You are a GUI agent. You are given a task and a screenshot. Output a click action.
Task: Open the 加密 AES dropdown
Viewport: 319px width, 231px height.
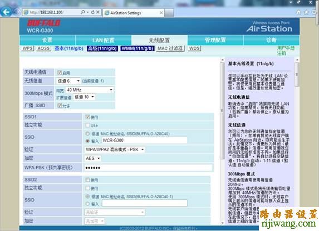pos(92,158)
